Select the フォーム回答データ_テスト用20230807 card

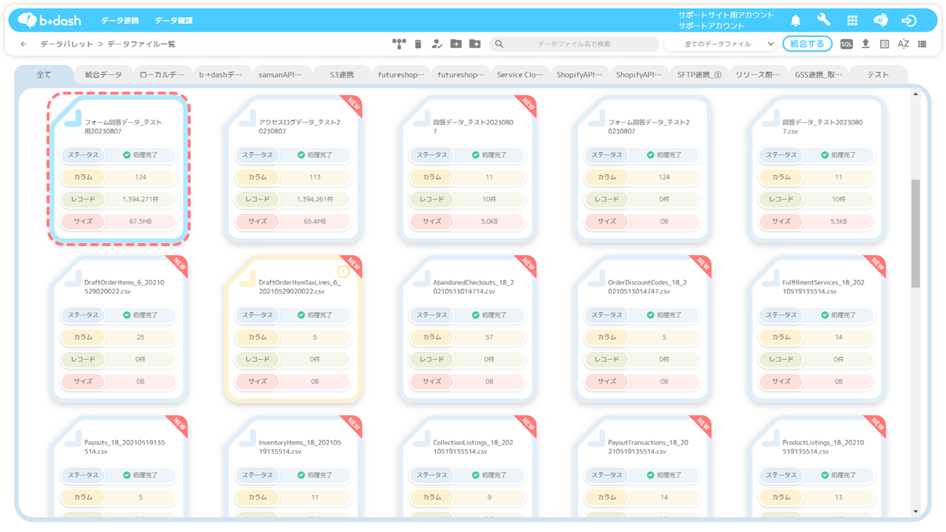click(119, 169)
